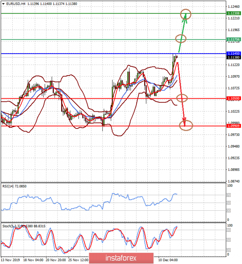The image size is (242, 264).
Task: Select the 1.11450 blue price label
Action: (233, 54)
